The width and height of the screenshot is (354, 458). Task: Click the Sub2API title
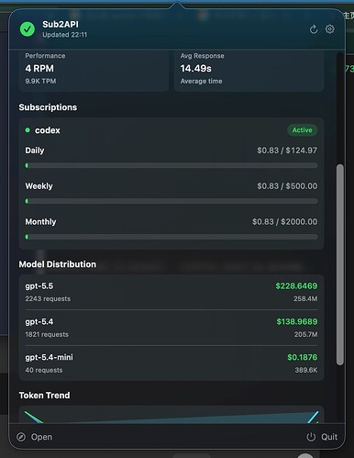pyautogui.click(x=61, y=24)
